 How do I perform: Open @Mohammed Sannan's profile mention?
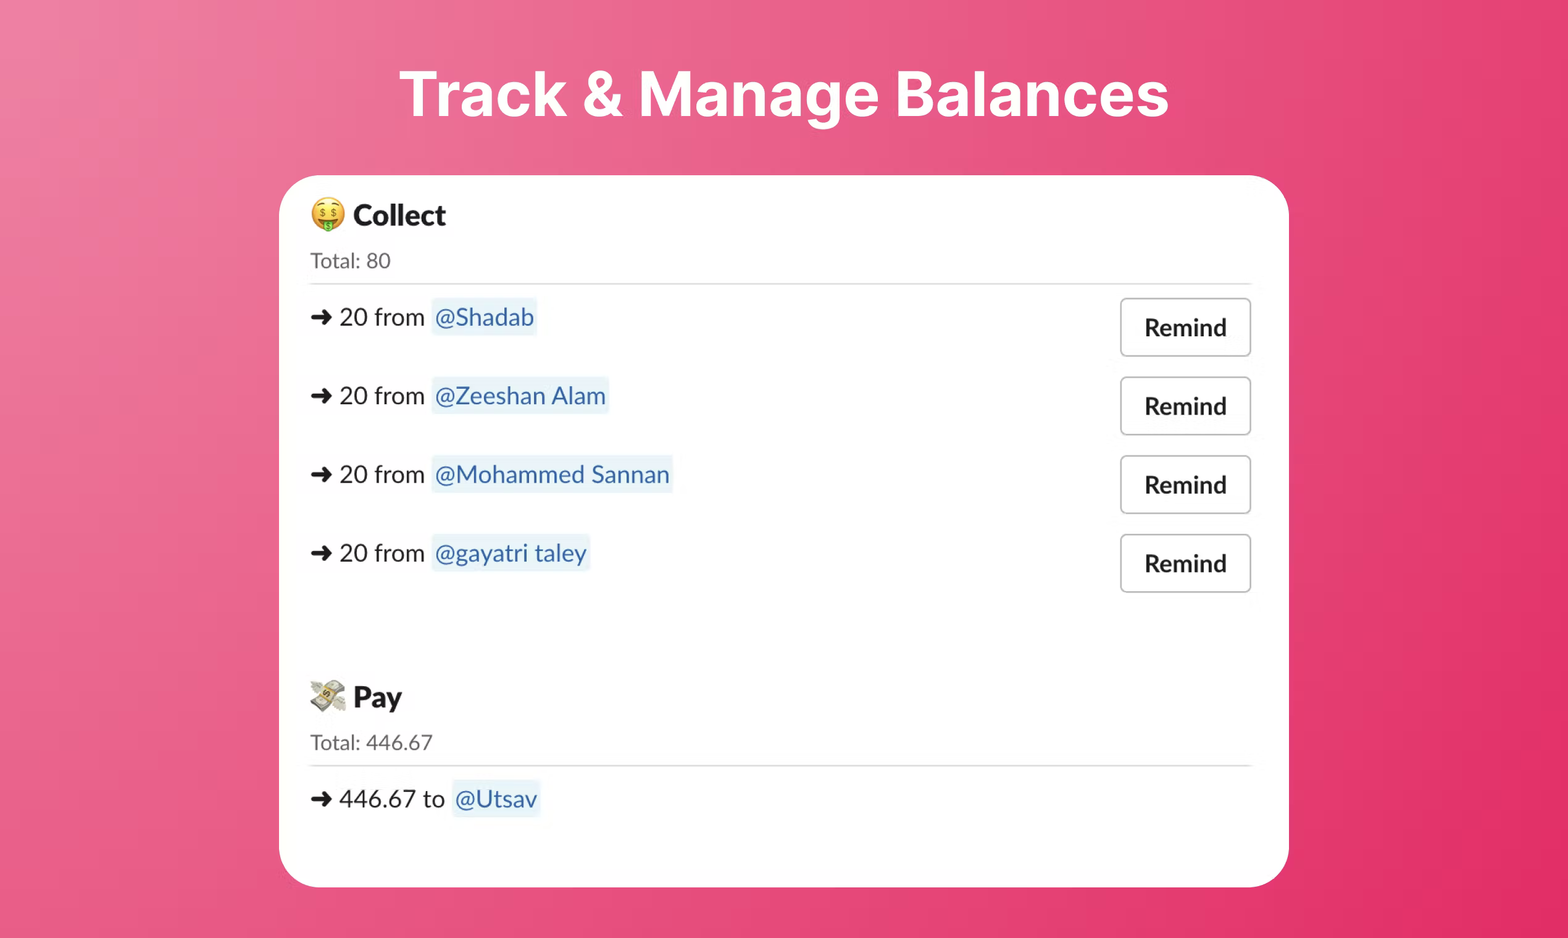point(551,475)
